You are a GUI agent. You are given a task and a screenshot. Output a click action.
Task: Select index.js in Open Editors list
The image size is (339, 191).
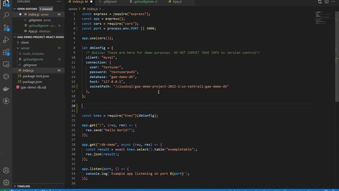(x=38, y=14)
